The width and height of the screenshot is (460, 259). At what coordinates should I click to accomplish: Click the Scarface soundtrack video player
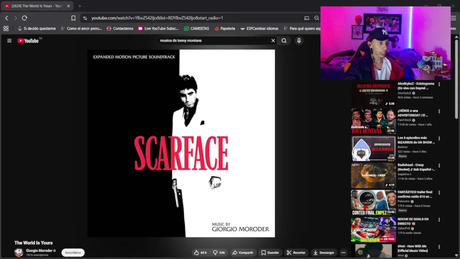(181, 144)
